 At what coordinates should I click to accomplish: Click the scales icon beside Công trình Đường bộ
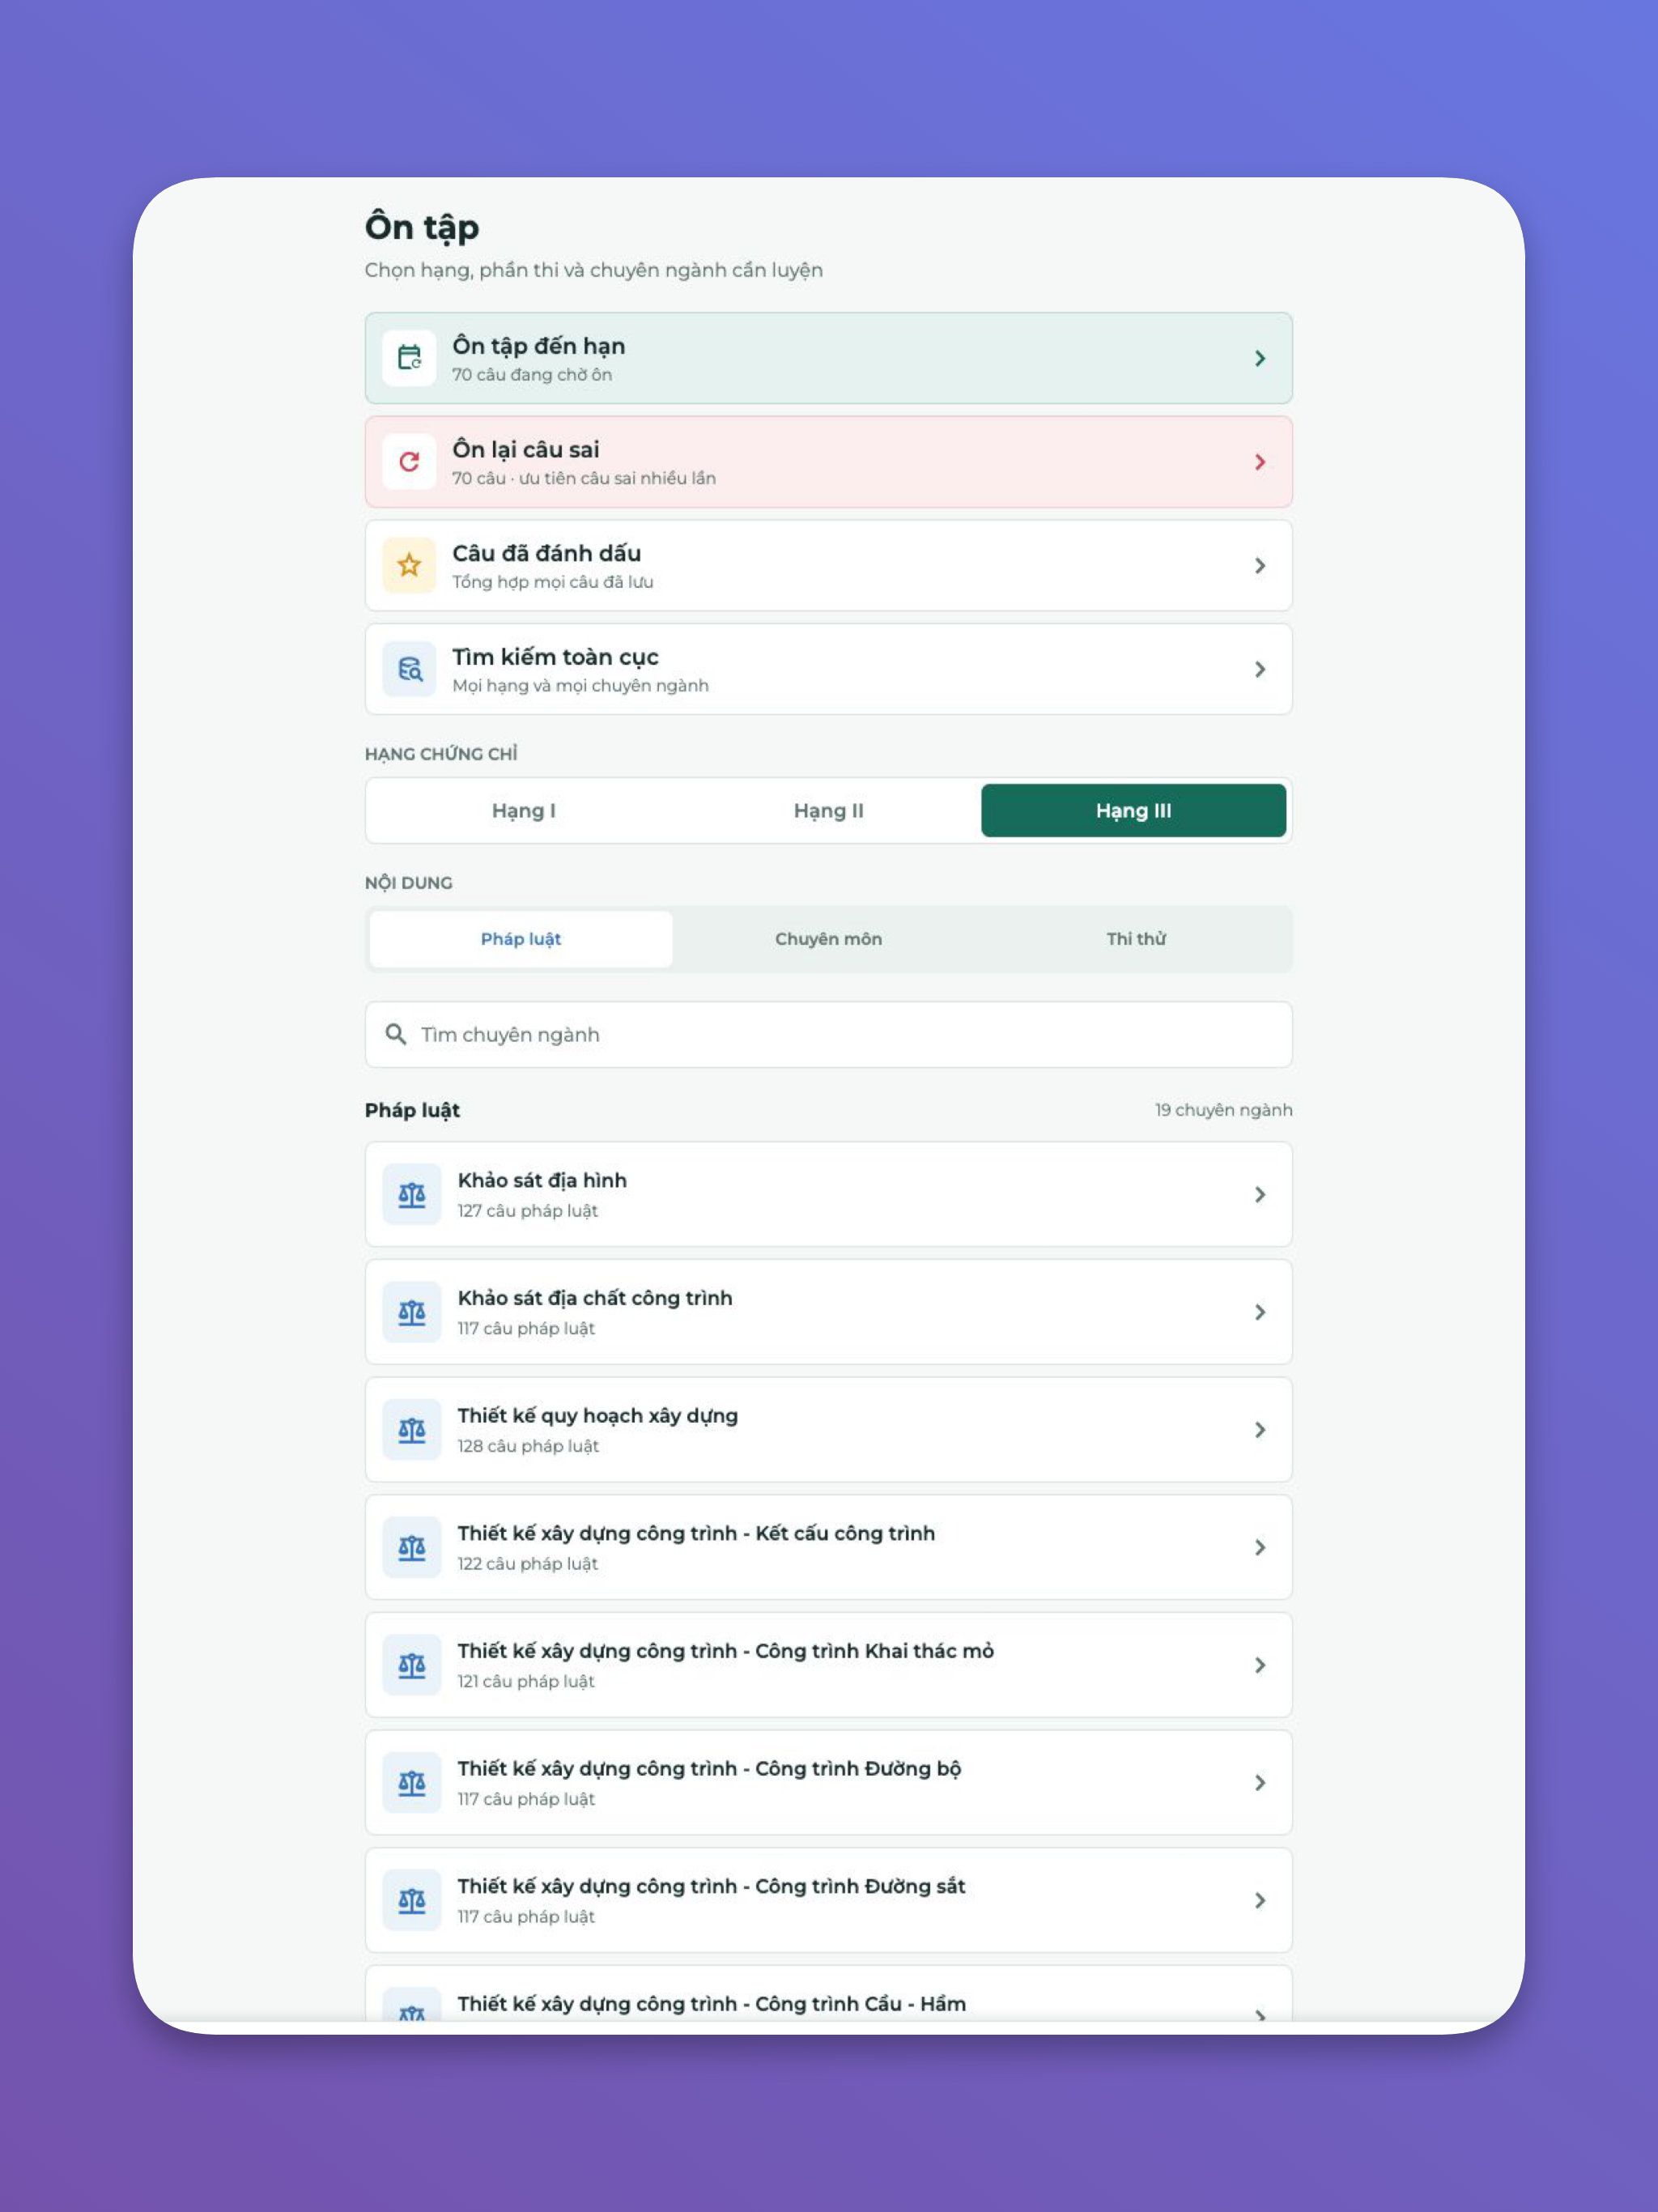click(412, 1783)
